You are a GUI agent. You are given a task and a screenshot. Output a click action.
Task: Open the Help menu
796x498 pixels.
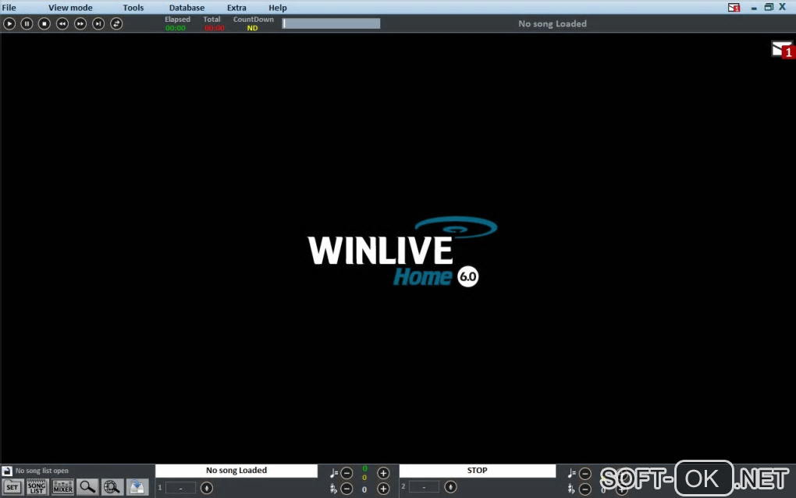pyautogui.click(x=278, y=8)
